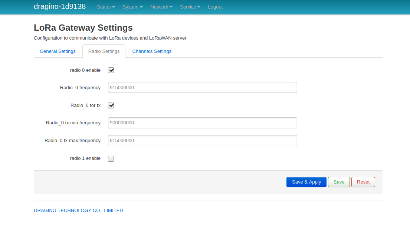Visit the Dragino Technology Co., Limited link
The height and width of the screenshot is (225, 410).
pos(78,211)
